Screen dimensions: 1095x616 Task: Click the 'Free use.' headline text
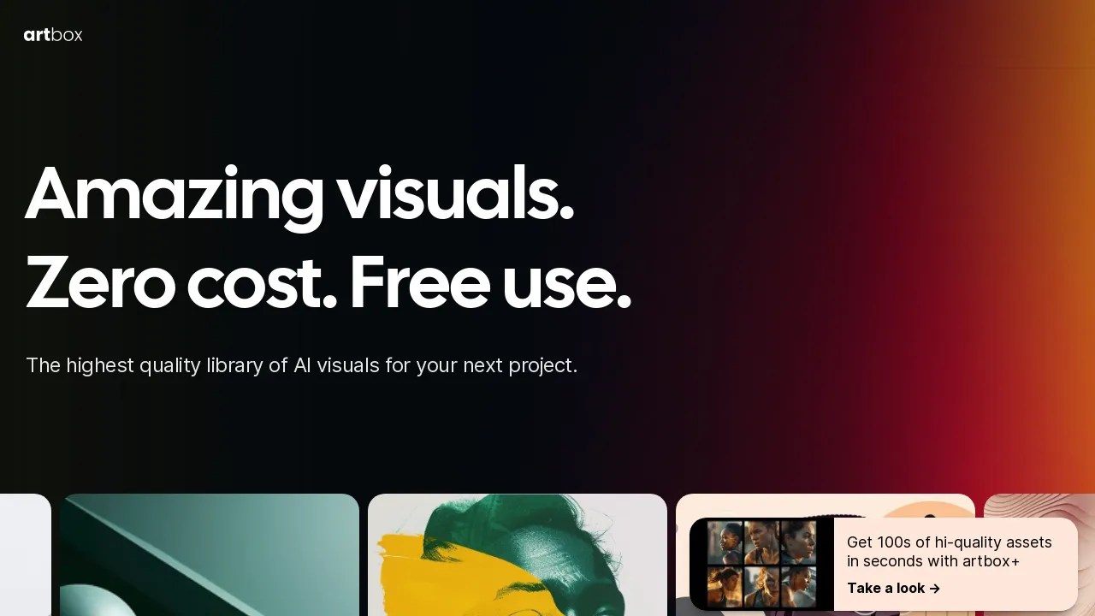point(491,283)
